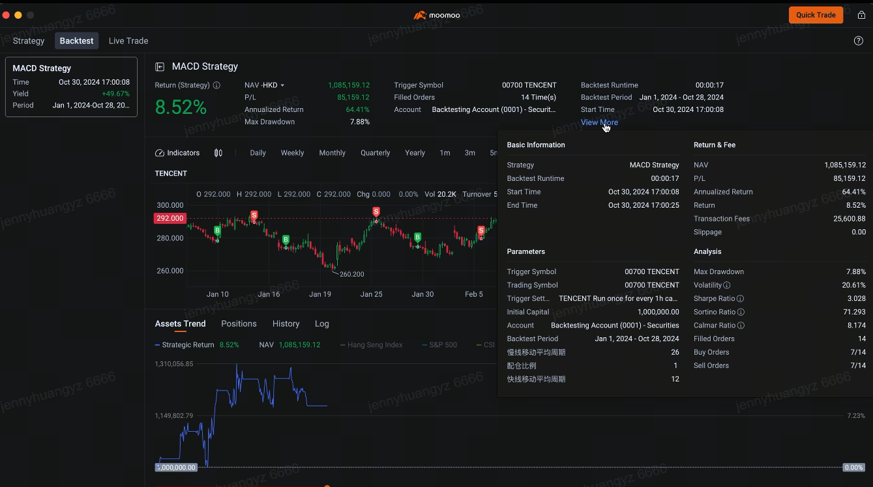Set chart period to Monthly
The height and width of the screenshot is (487, 873).
point(332,153)
